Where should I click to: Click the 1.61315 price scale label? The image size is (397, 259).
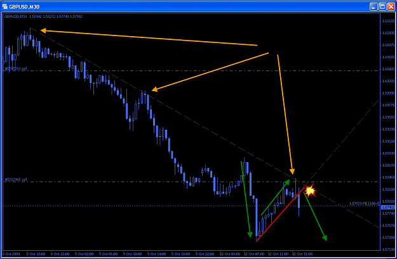click(388, 21)
